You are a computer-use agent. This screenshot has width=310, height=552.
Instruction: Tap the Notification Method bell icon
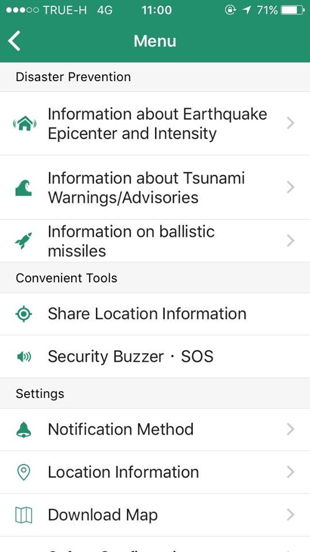click(x=24, y=430)
